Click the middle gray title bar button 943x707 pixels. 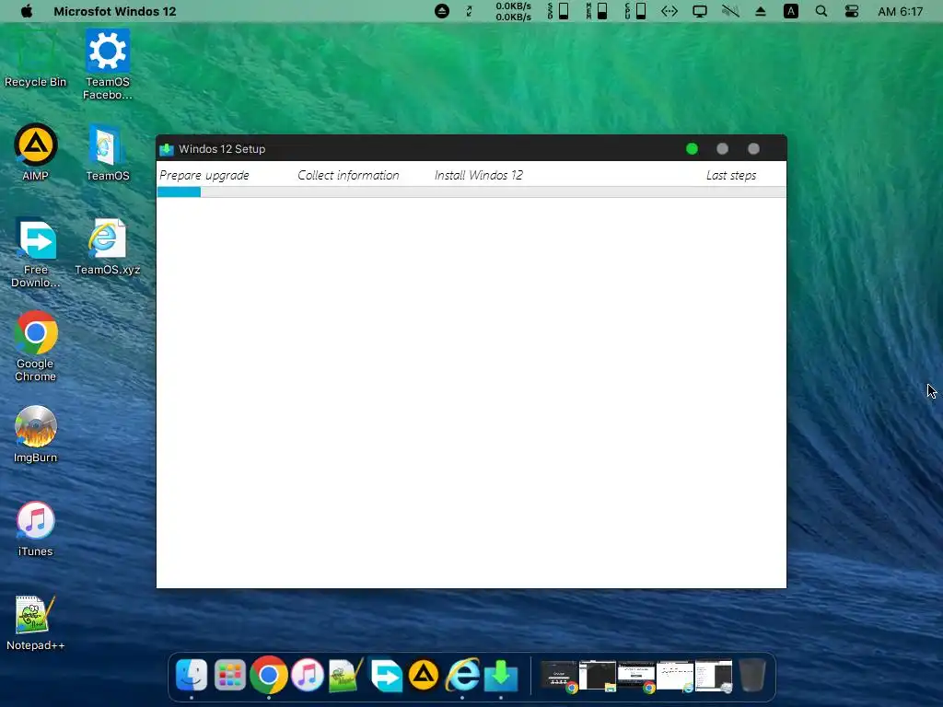(x=722, y=148)
